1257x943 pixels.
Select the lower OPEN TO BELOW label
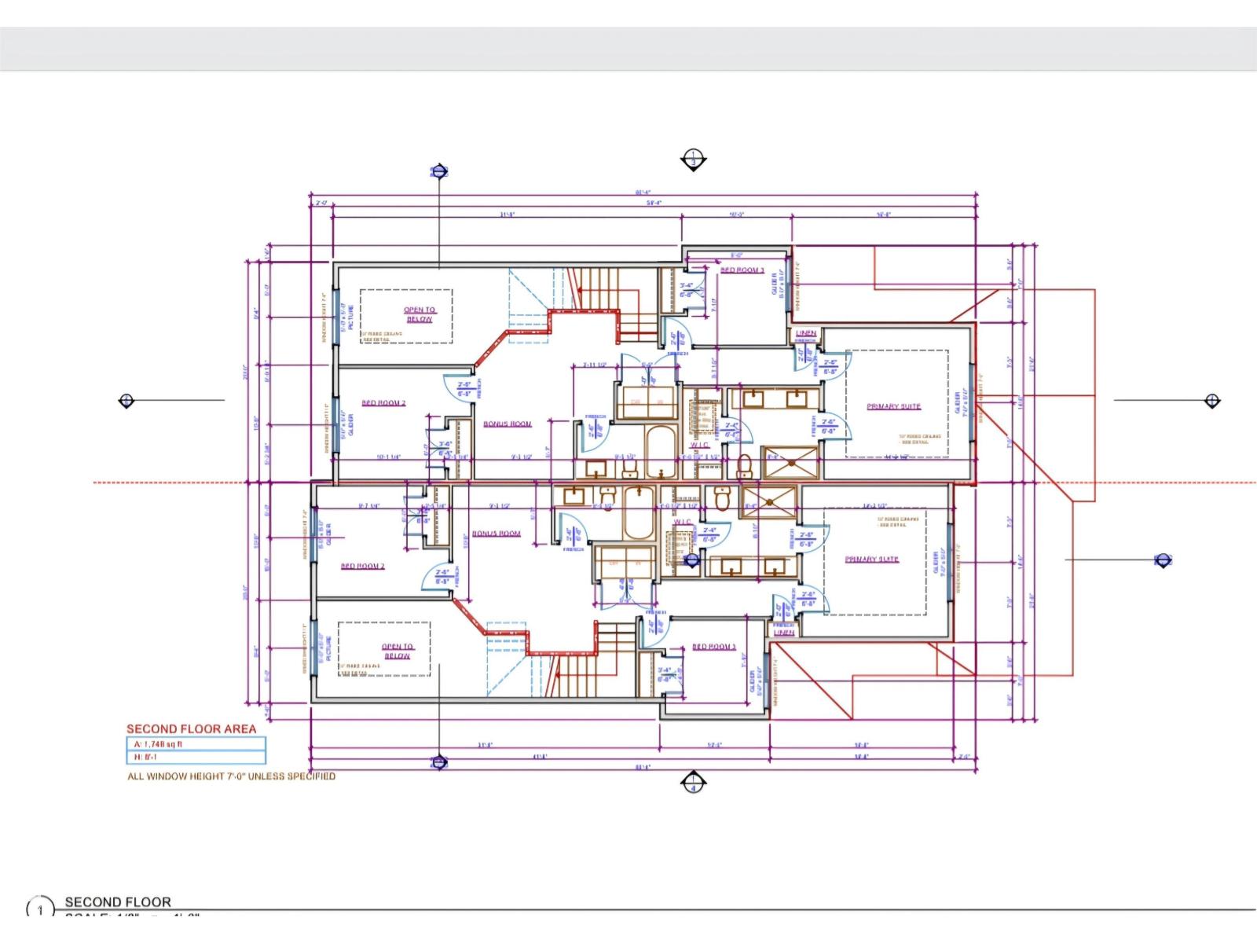[x=398, y=651]
